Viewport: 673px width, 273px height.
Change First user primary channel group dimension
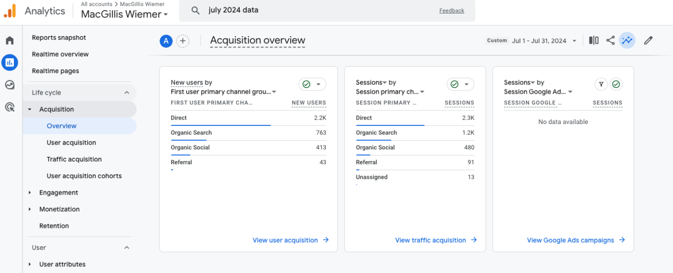click(x=224, y=92)
